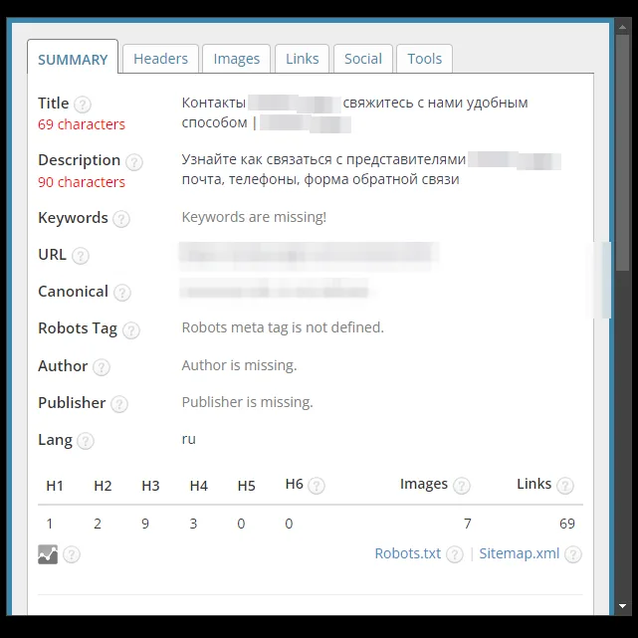Open the Tools tab
Screen dimensions: 638x638
[424, 59]
